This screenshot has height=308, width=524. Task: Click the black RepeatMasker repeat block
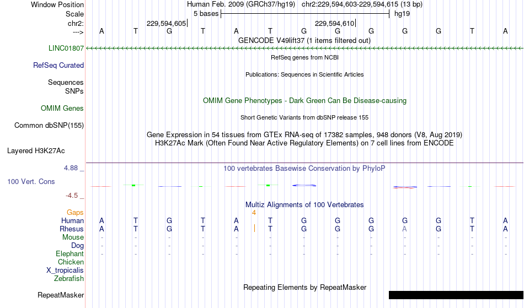coord(456,295)
